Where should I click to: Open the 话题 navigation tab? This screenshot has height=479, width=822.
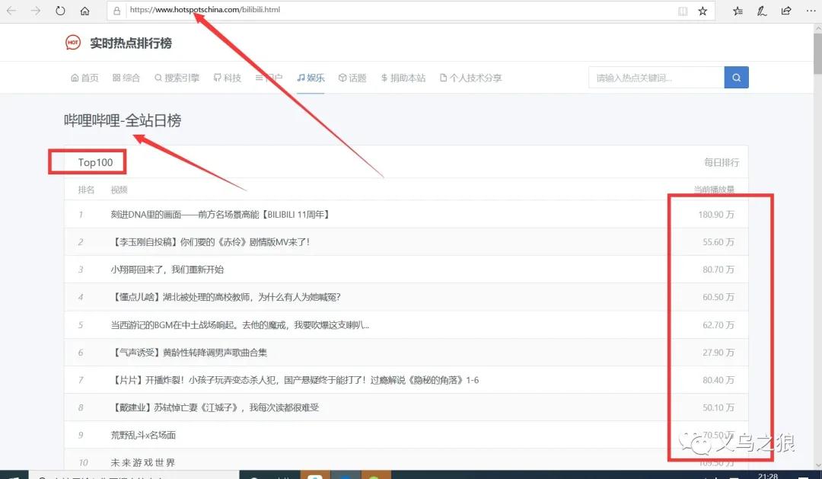point(352,78)
